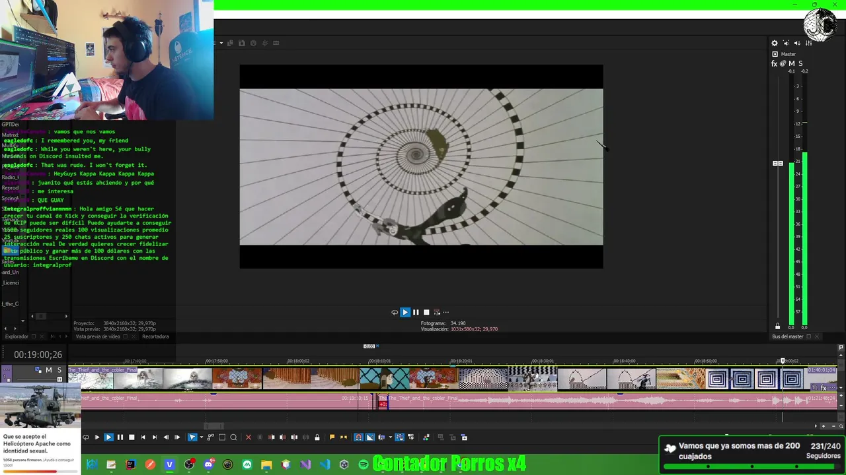This screenshot has height=475, width=846.
Task: Toggle loop in the video preview controls
Action: click(395, 312)
